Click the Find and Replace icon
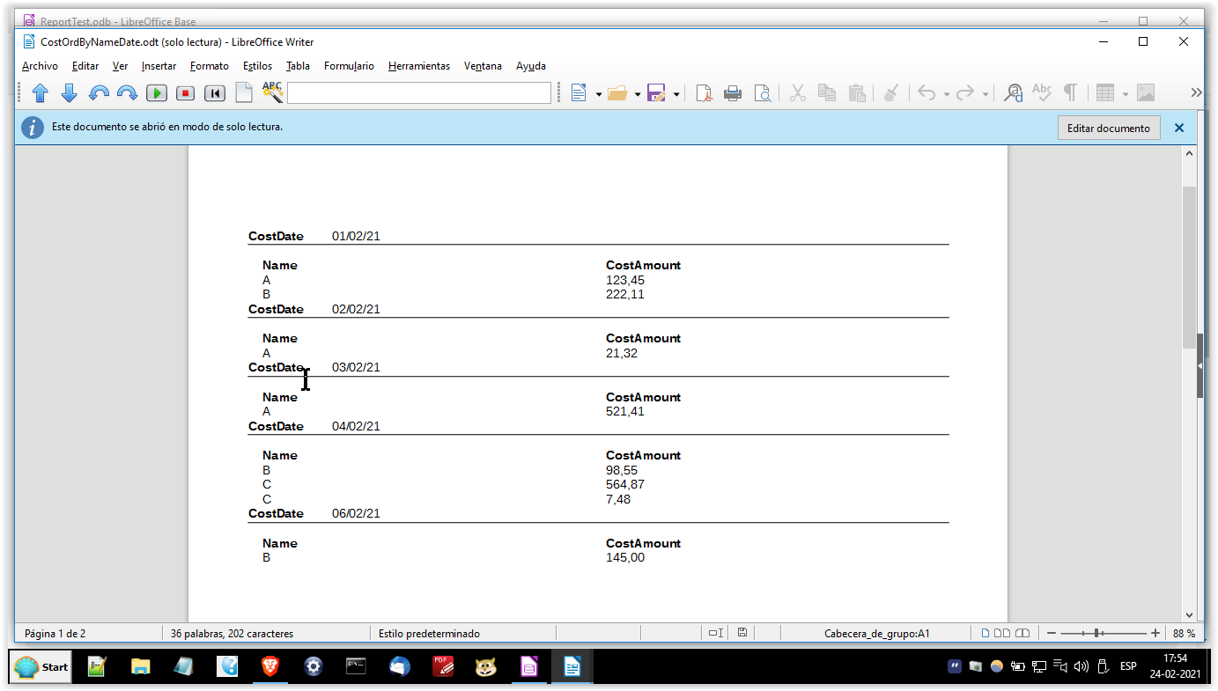The width and height of the screenshot is (1218, 691). [x=1014, y=93]
